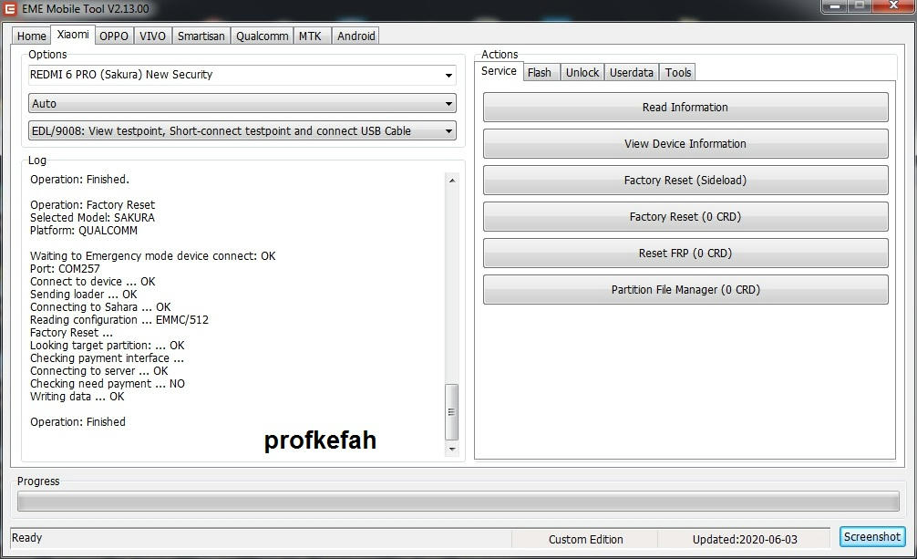Screen dimensions: 917x559
Task: Open the Xiaomi tab
Action: [x=72, y=35]
